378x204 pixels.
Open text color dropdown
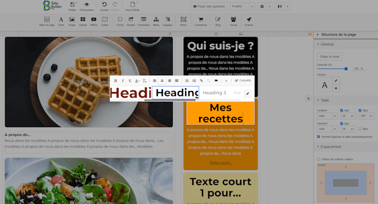click(137, 81)
